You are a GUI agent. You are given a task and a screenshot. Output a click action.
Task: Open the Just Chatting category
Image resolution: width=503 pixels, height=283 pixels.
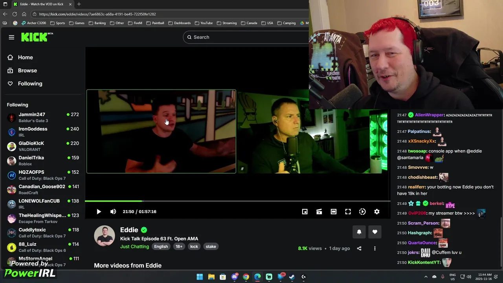click(x=134, y=246)
